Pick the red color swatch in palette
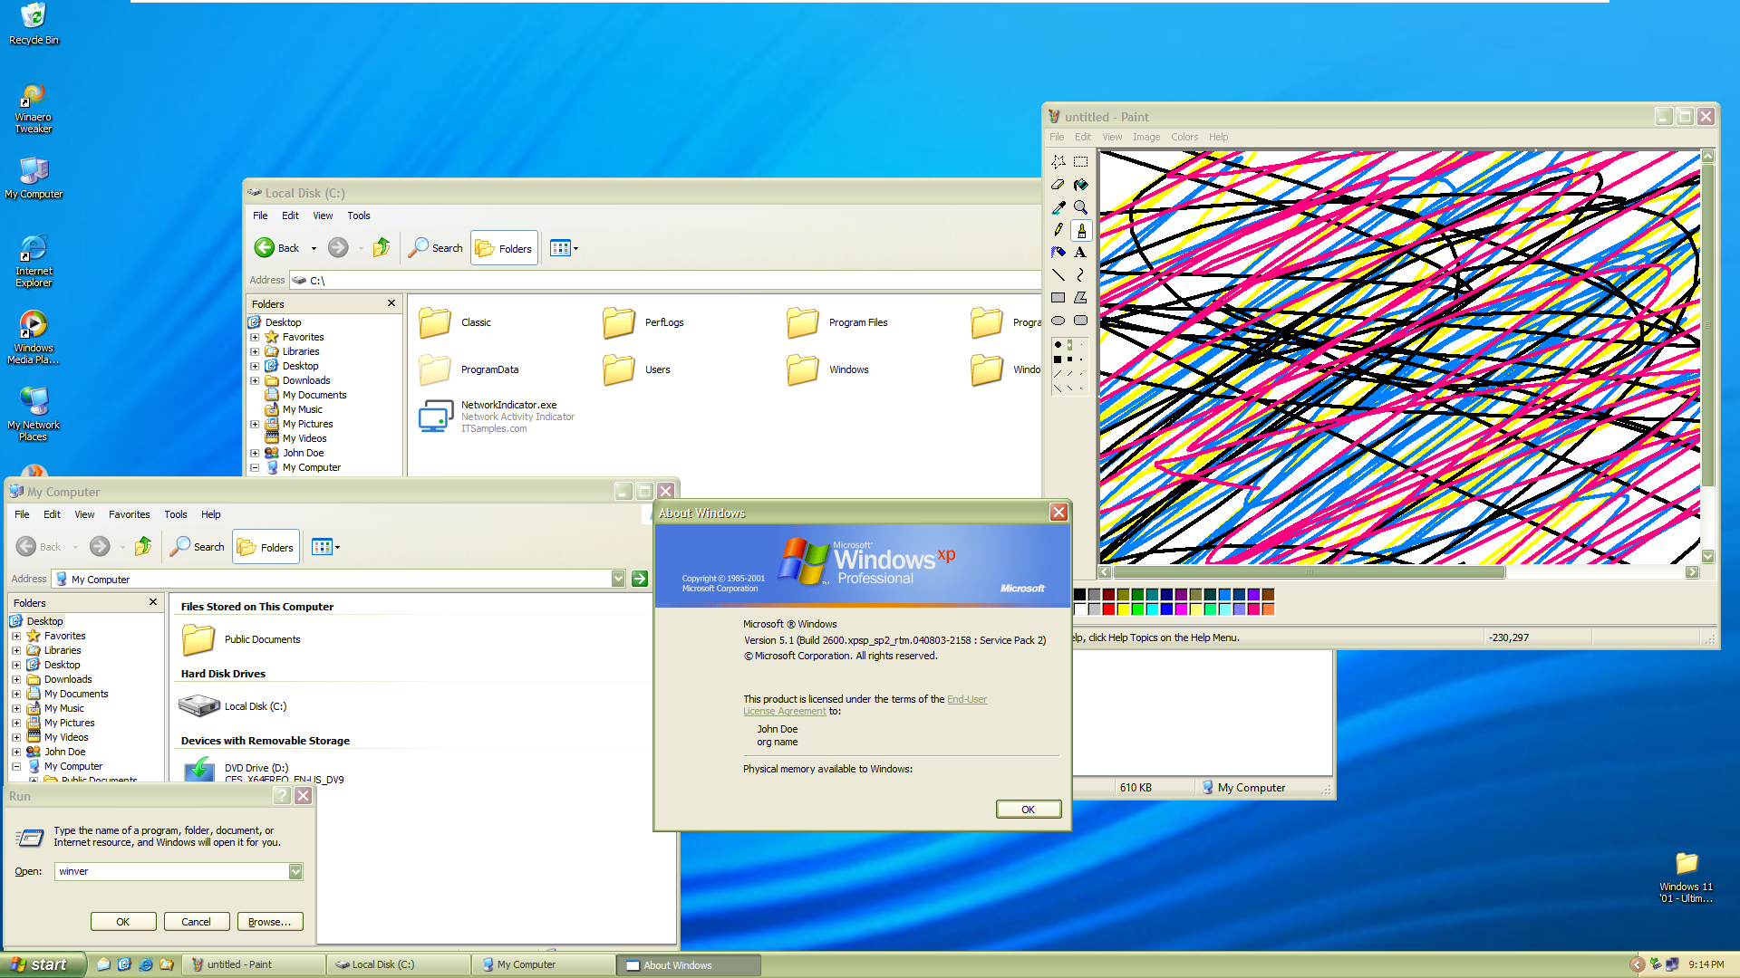This screenshot has height=978, width=1740. (1108, 609)
